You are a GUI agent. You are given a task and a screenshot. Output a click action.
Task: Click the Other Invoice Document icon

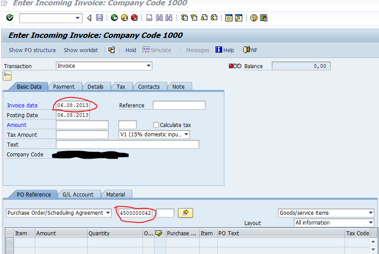[x=112, y=50]
